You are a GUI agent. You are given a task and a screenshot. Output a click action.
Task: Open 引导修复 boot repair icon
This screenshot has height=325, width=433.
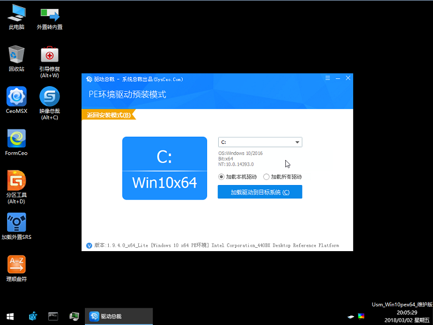point(49,55)
